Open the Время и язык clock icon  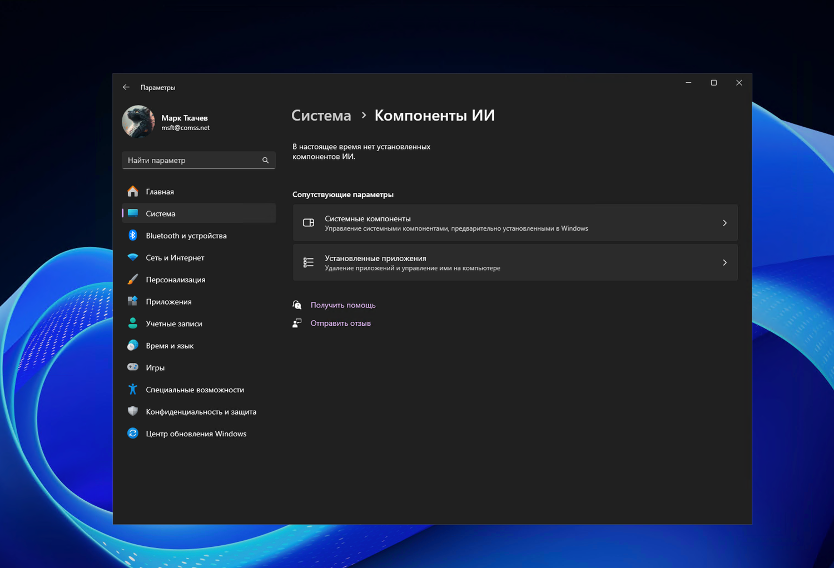[132, 345]
